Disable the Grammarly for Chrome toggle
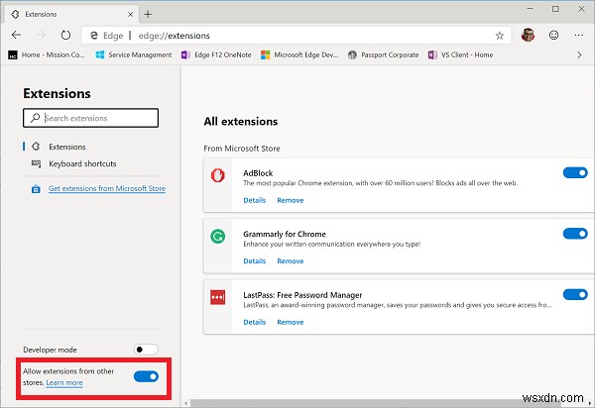Viewport: 595px width, 408px height. (575, 234)
